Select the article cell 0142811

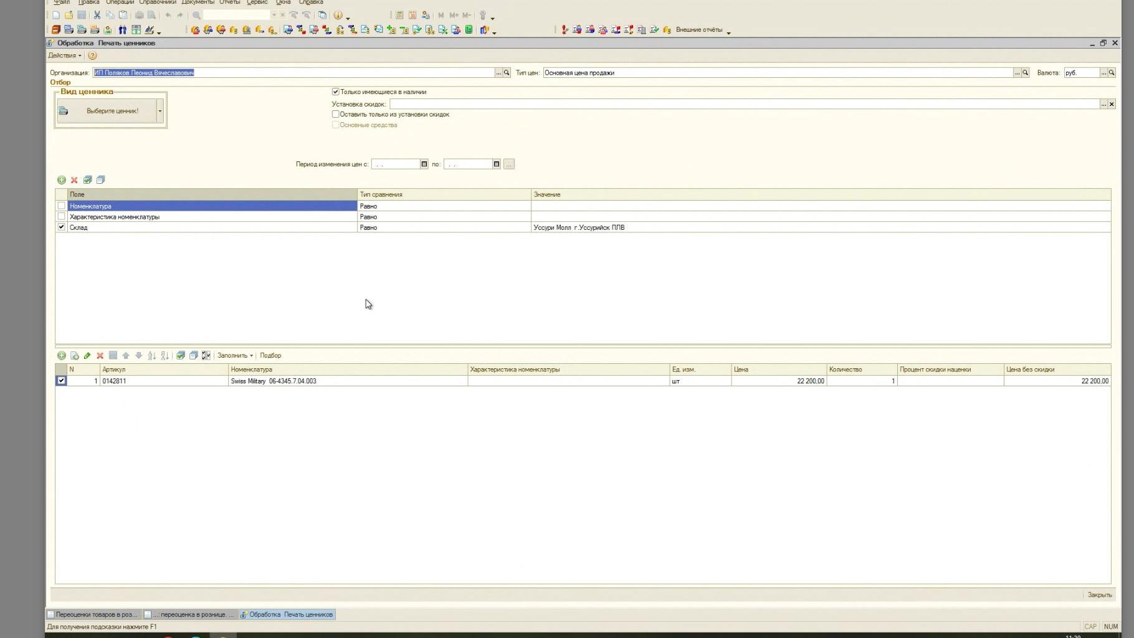click(x=164, y=381)
